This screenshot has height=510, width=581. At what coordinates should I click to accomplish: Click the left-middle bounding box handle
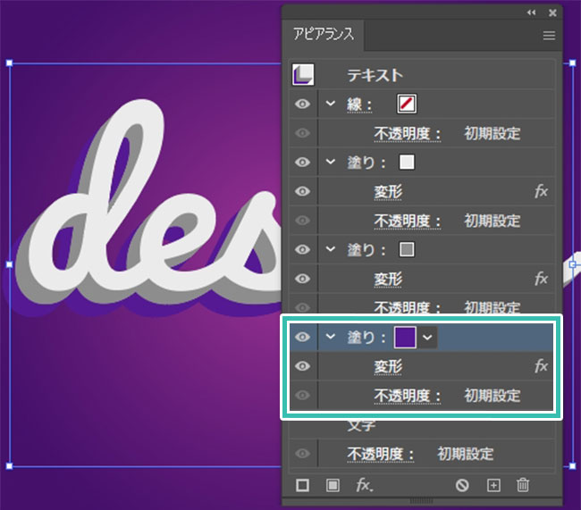(9, 264)
